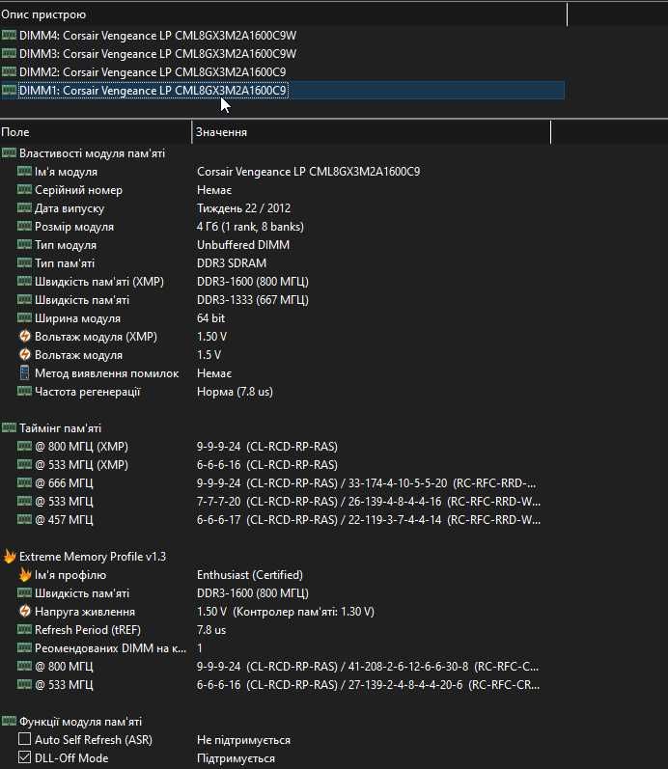
Task: Select the @ 533 МГц (XMP) timing row
Action: coord(275,465)
